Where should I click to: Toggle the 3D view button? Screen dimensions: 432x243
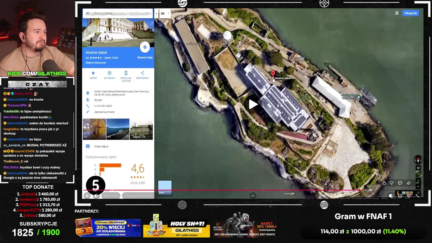tap(418, 168)
